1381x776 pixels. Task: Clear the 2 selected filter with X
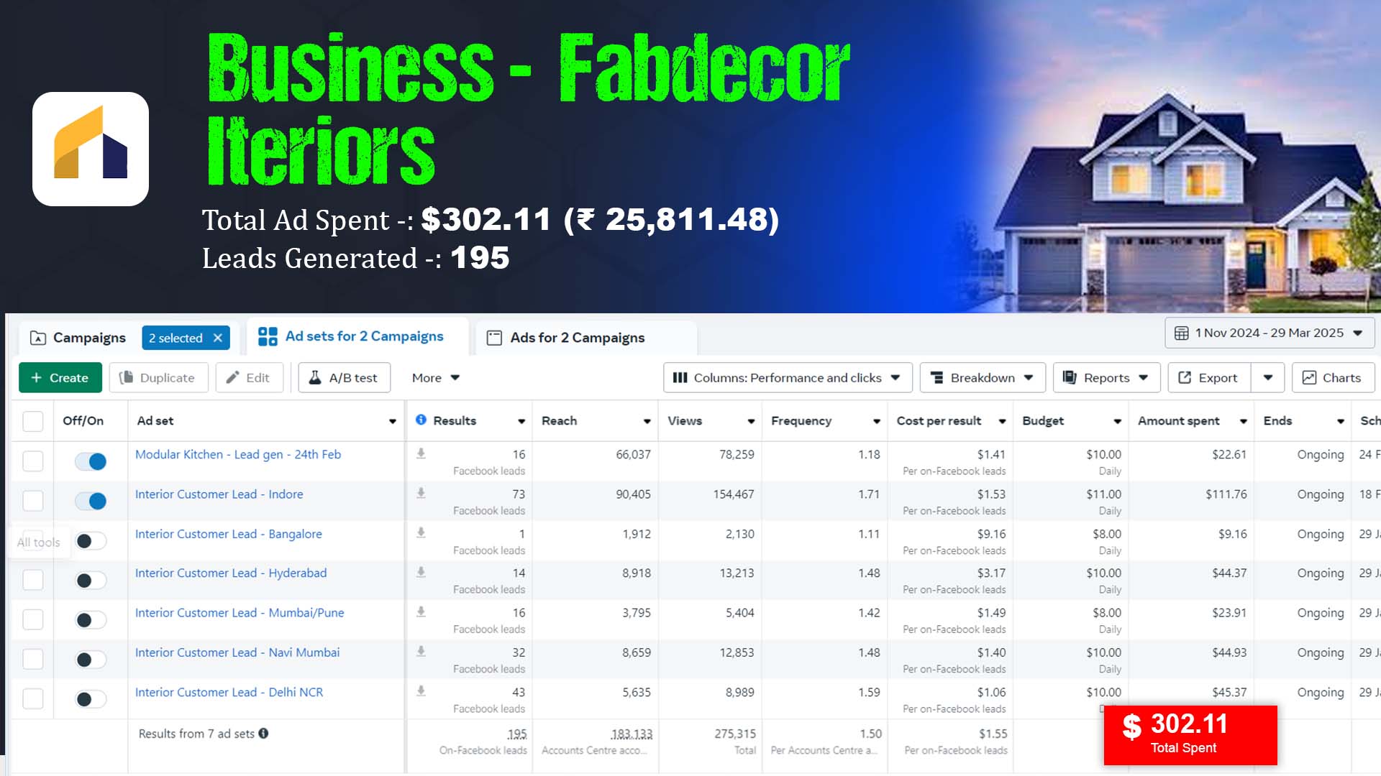[218, 338]
